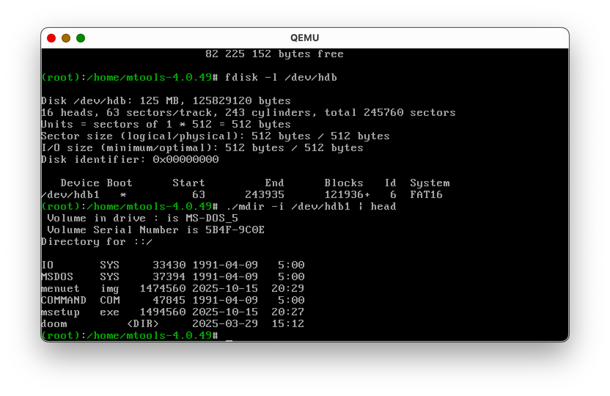This screenshot has height=396, width=610.
Task: Click the "82 225 152 bytes free" line
Action: [274, 54]
